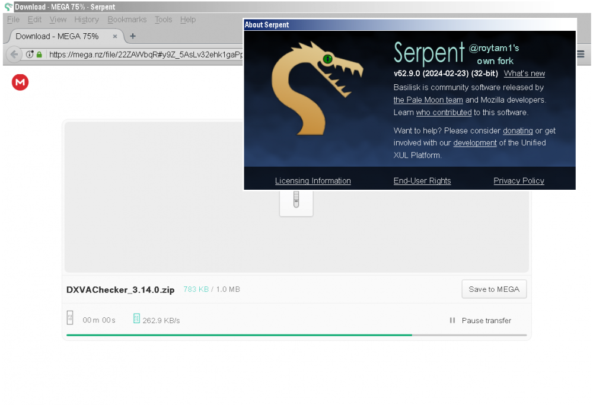Click the 783 KB downloaded size text
This screenshot has width=593, height=405.
pyautogui.click(x=196, y=289)
